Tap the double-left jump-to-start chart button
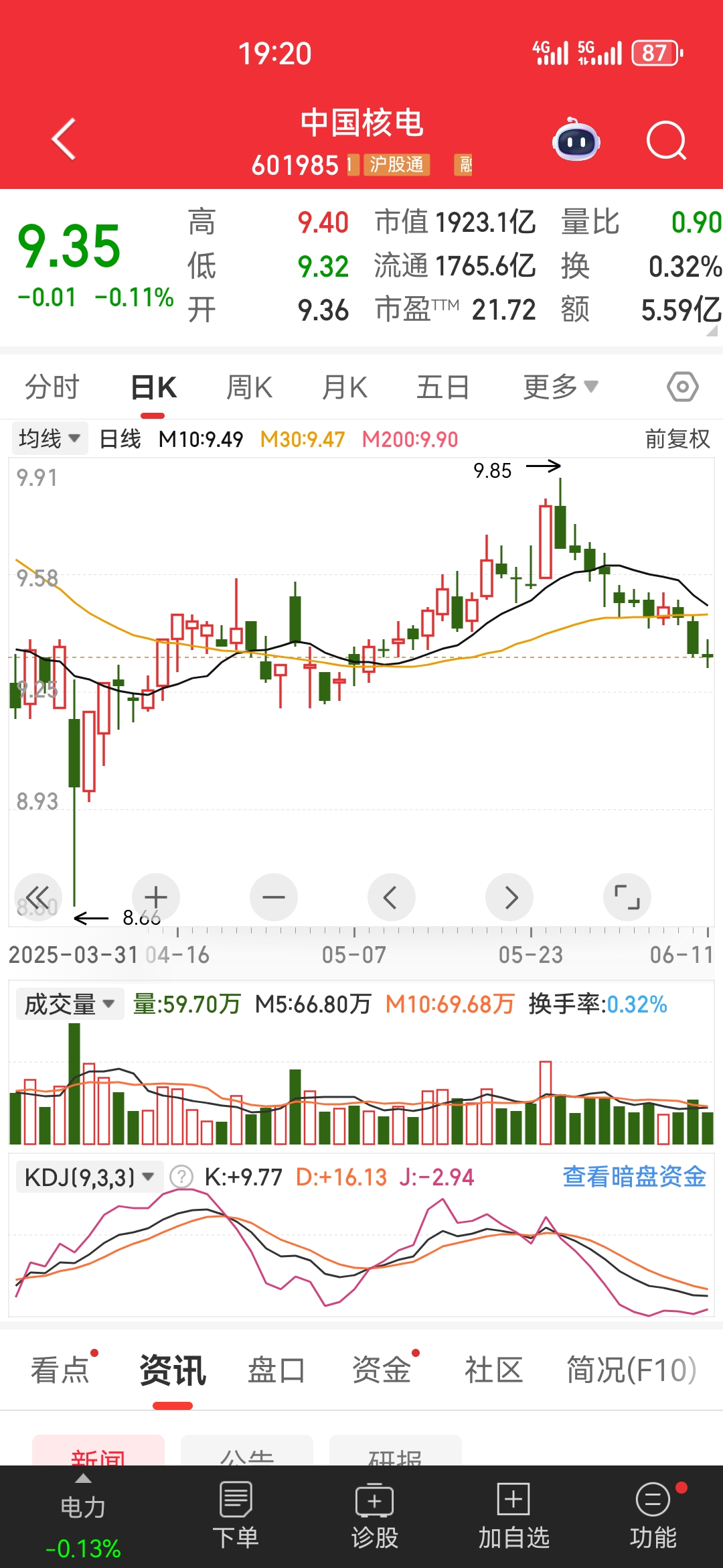 38,897
